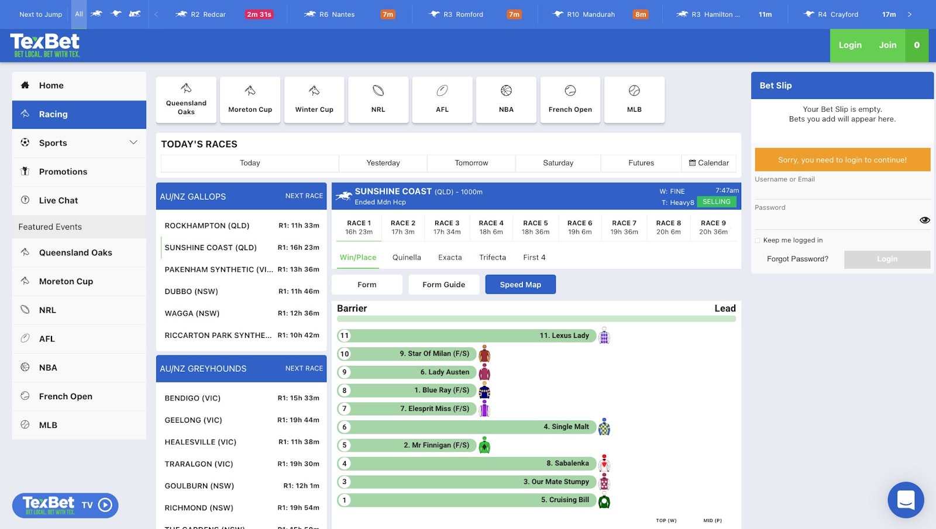Expand the Sports sidebar menu
936x529 pixels.
tap(133, 143)
